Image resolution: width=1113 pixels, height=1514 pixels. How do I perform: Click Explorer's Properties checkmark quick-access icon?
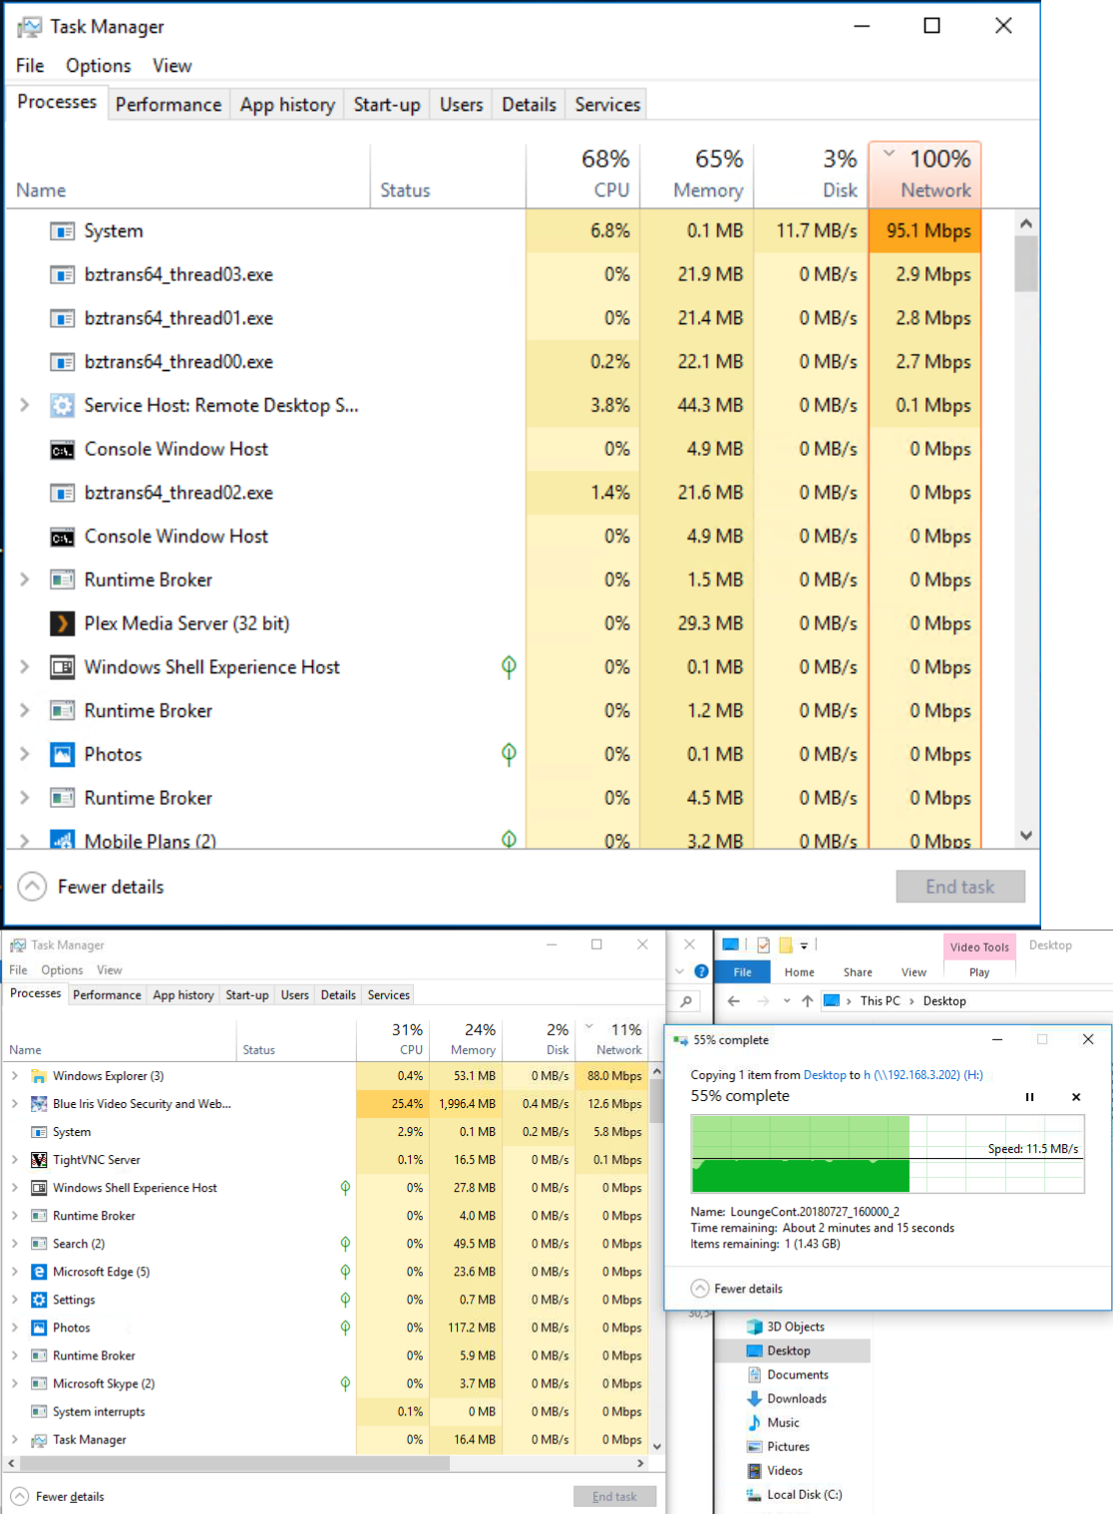pyautogui.click(x=763, y=945)
